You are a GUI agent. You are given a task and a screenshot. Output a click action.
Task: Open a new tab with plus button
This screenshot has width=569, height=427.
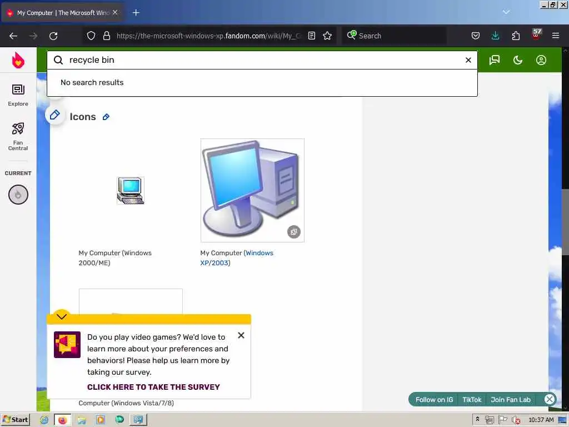136,13
